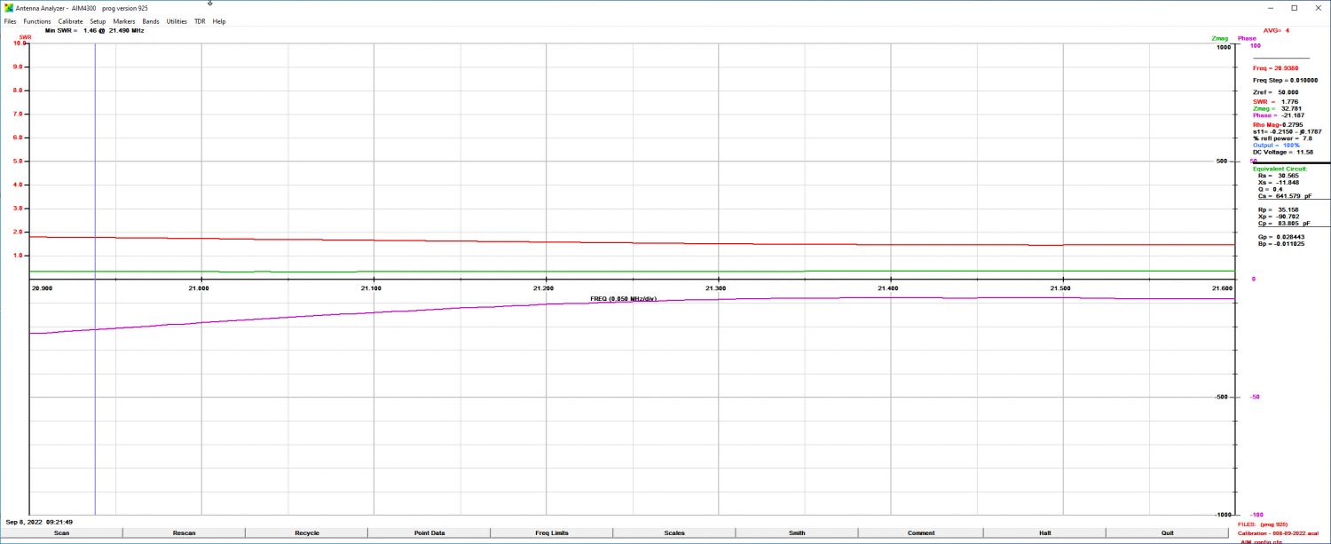Open the Functions menu
Viewport: 1331px width, 544px height.
(x=37, y=21)
